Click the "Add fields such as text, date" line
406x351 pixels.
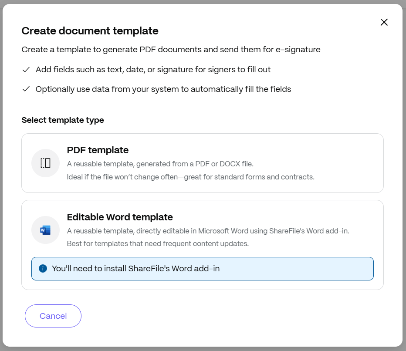coord(153,70)
